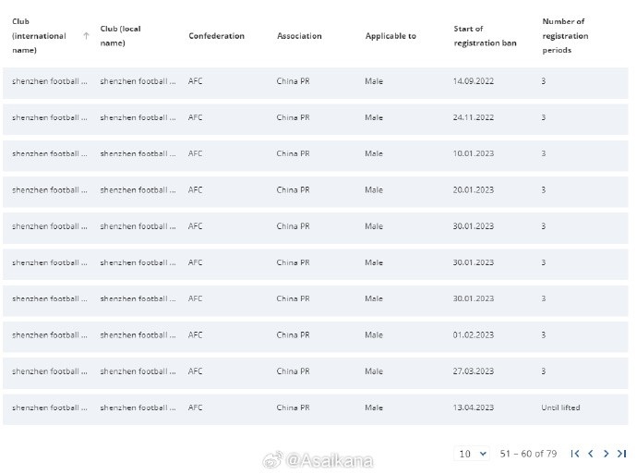Select row with ban date 10.01.2023

click(x=315, y=153)
